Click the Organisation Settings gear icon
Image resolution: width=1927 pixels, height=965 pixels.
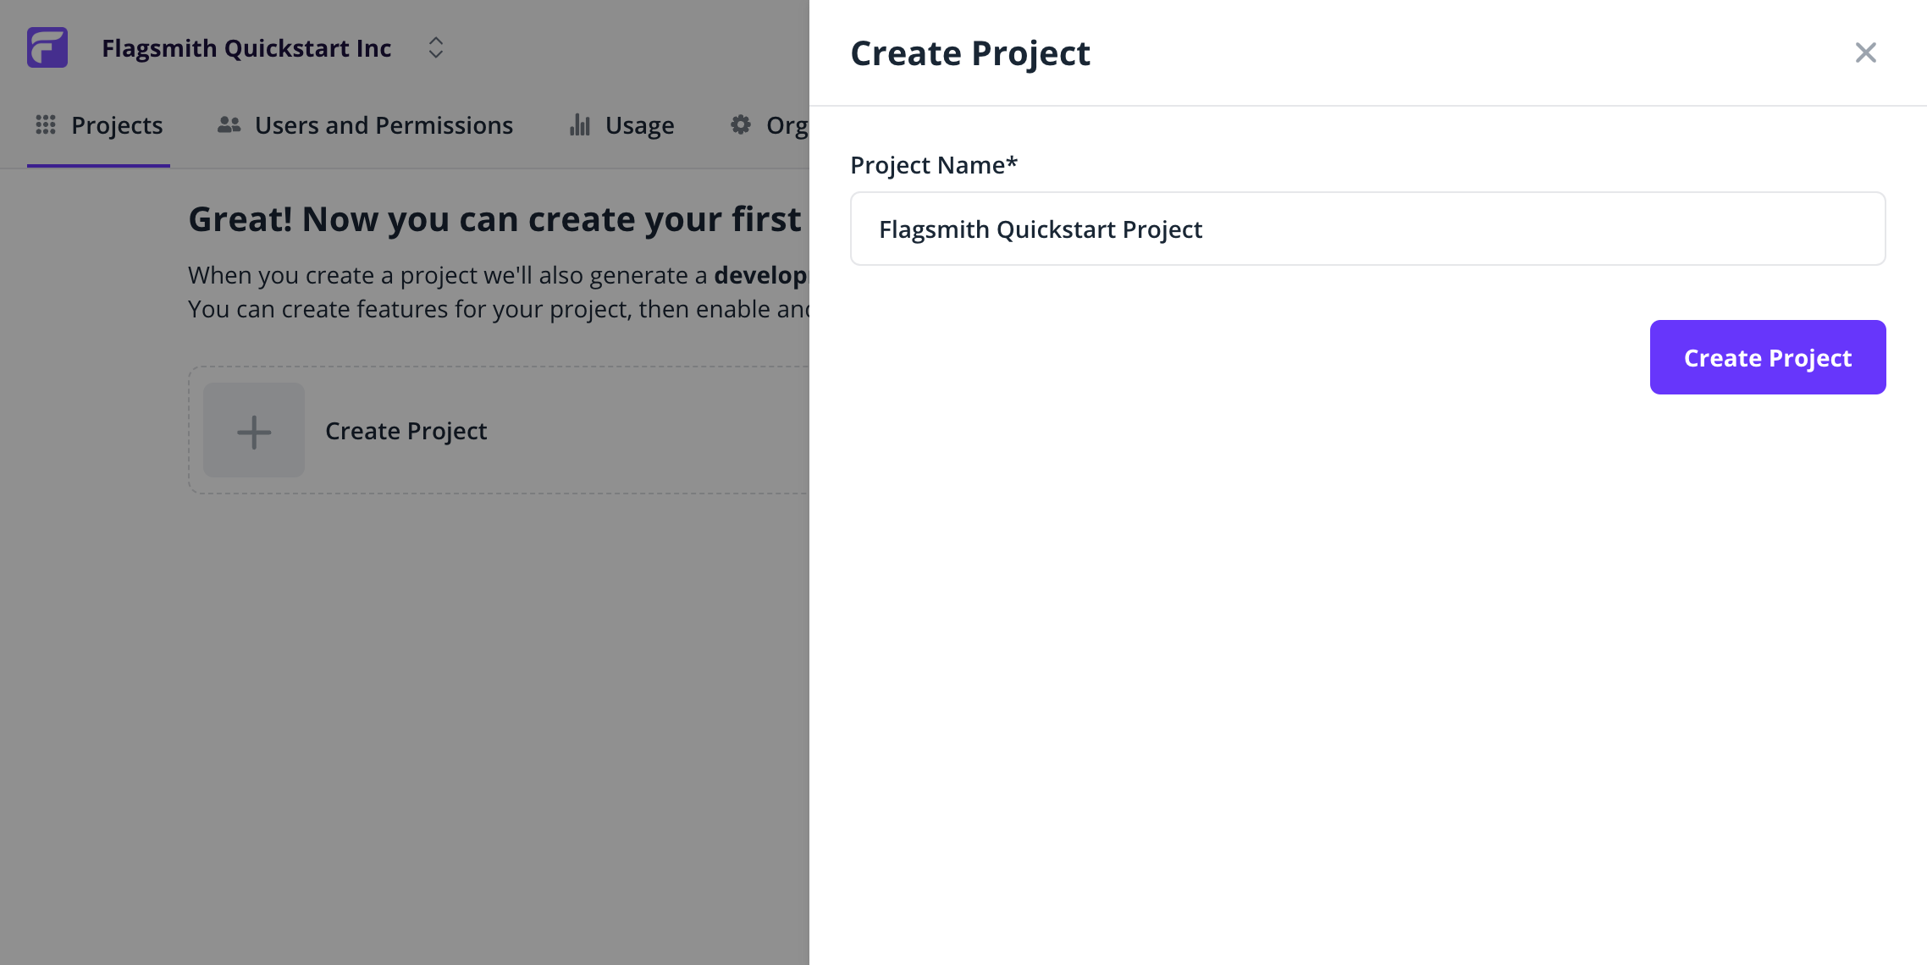741,124
